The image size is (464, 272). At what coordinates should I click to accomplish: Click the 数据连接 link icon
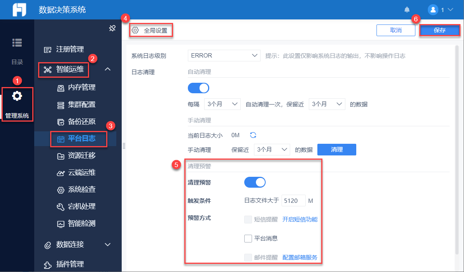click(x=47, y=245)
